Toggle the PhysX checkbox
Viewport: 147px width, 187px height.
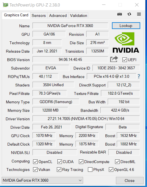90,170
